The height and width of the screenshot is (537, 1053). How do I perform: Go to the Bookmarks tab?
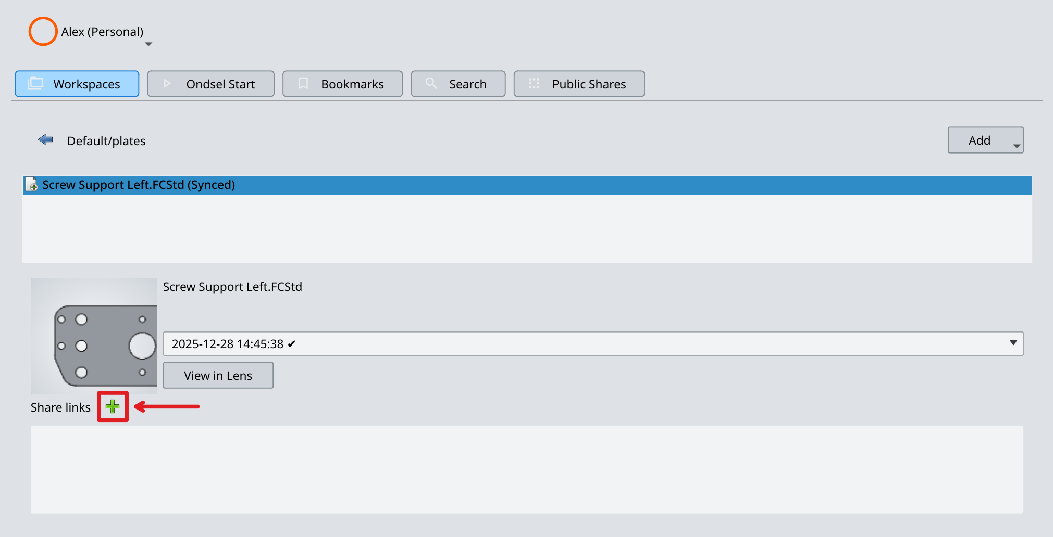[x=342, y=84]
